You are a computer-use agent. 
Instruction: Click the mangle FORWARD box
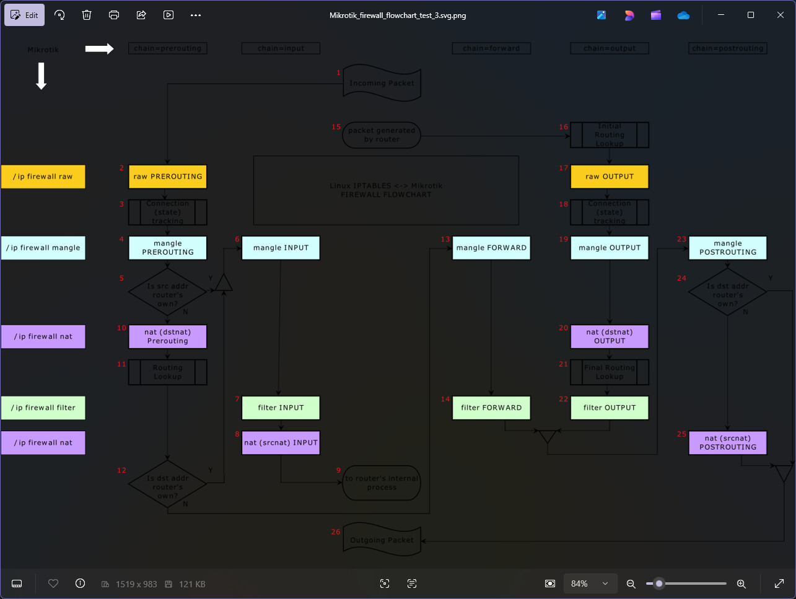[491, 248]
